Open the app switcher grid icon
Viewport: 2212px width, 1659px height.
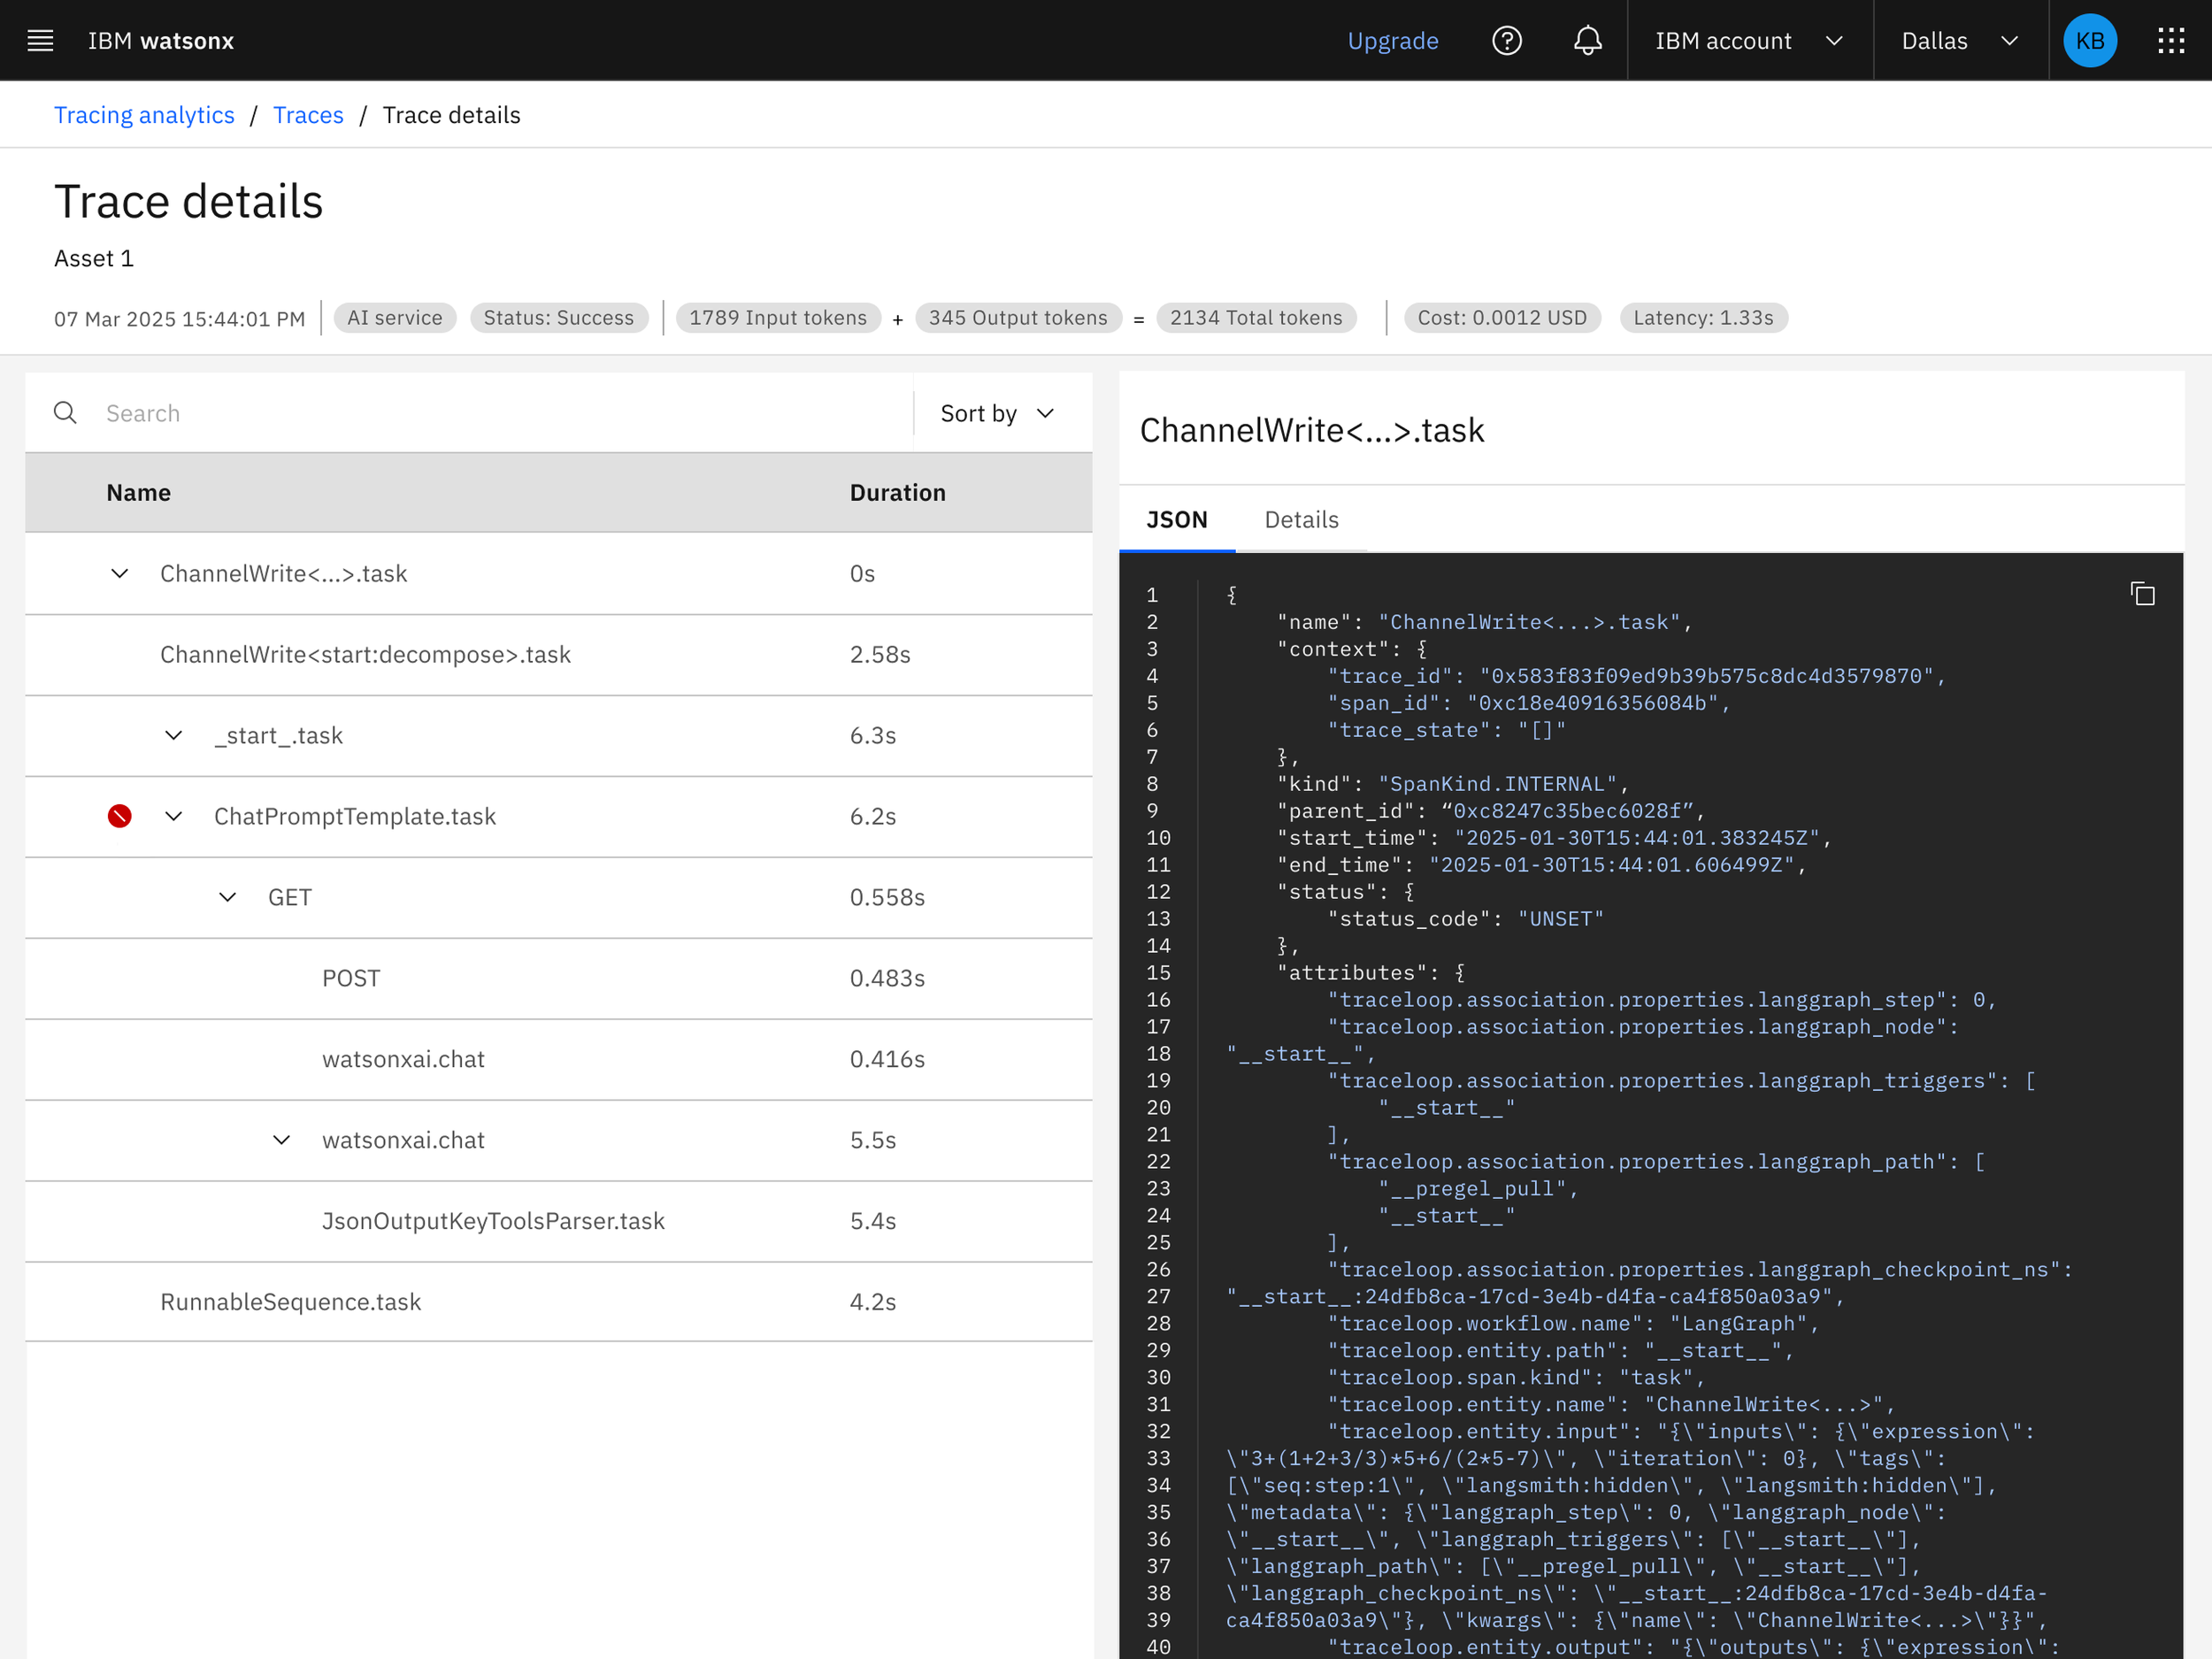(x=2170, y=40)
